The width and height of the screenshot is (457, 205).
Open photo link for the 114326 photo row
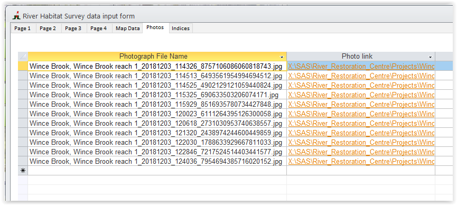(x=361, y=67)
